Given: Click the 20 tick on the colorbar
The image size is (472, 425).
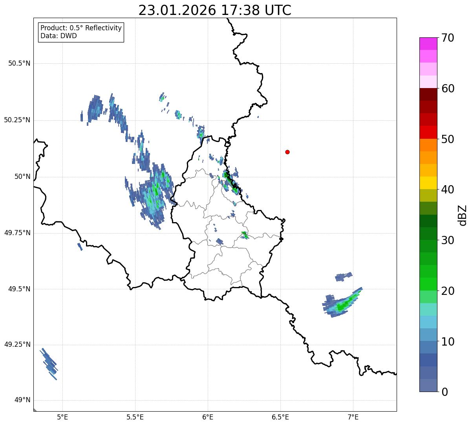Looking at the screenshot, I should point(448,291).
